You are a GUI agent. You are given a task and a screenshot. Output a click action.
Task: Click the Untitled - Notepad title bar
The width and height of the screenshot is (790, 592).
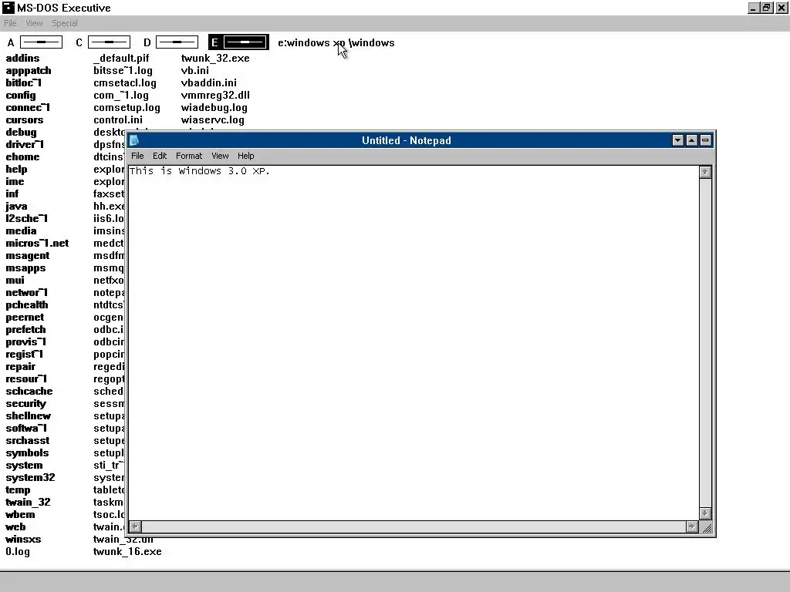point(406,140)
